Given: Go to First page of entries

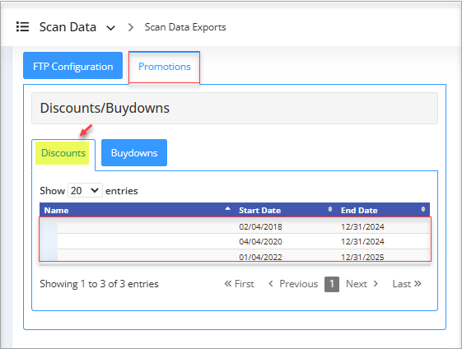Looking at the screenshot, I should pyautogui.click(x=240, y=284).
